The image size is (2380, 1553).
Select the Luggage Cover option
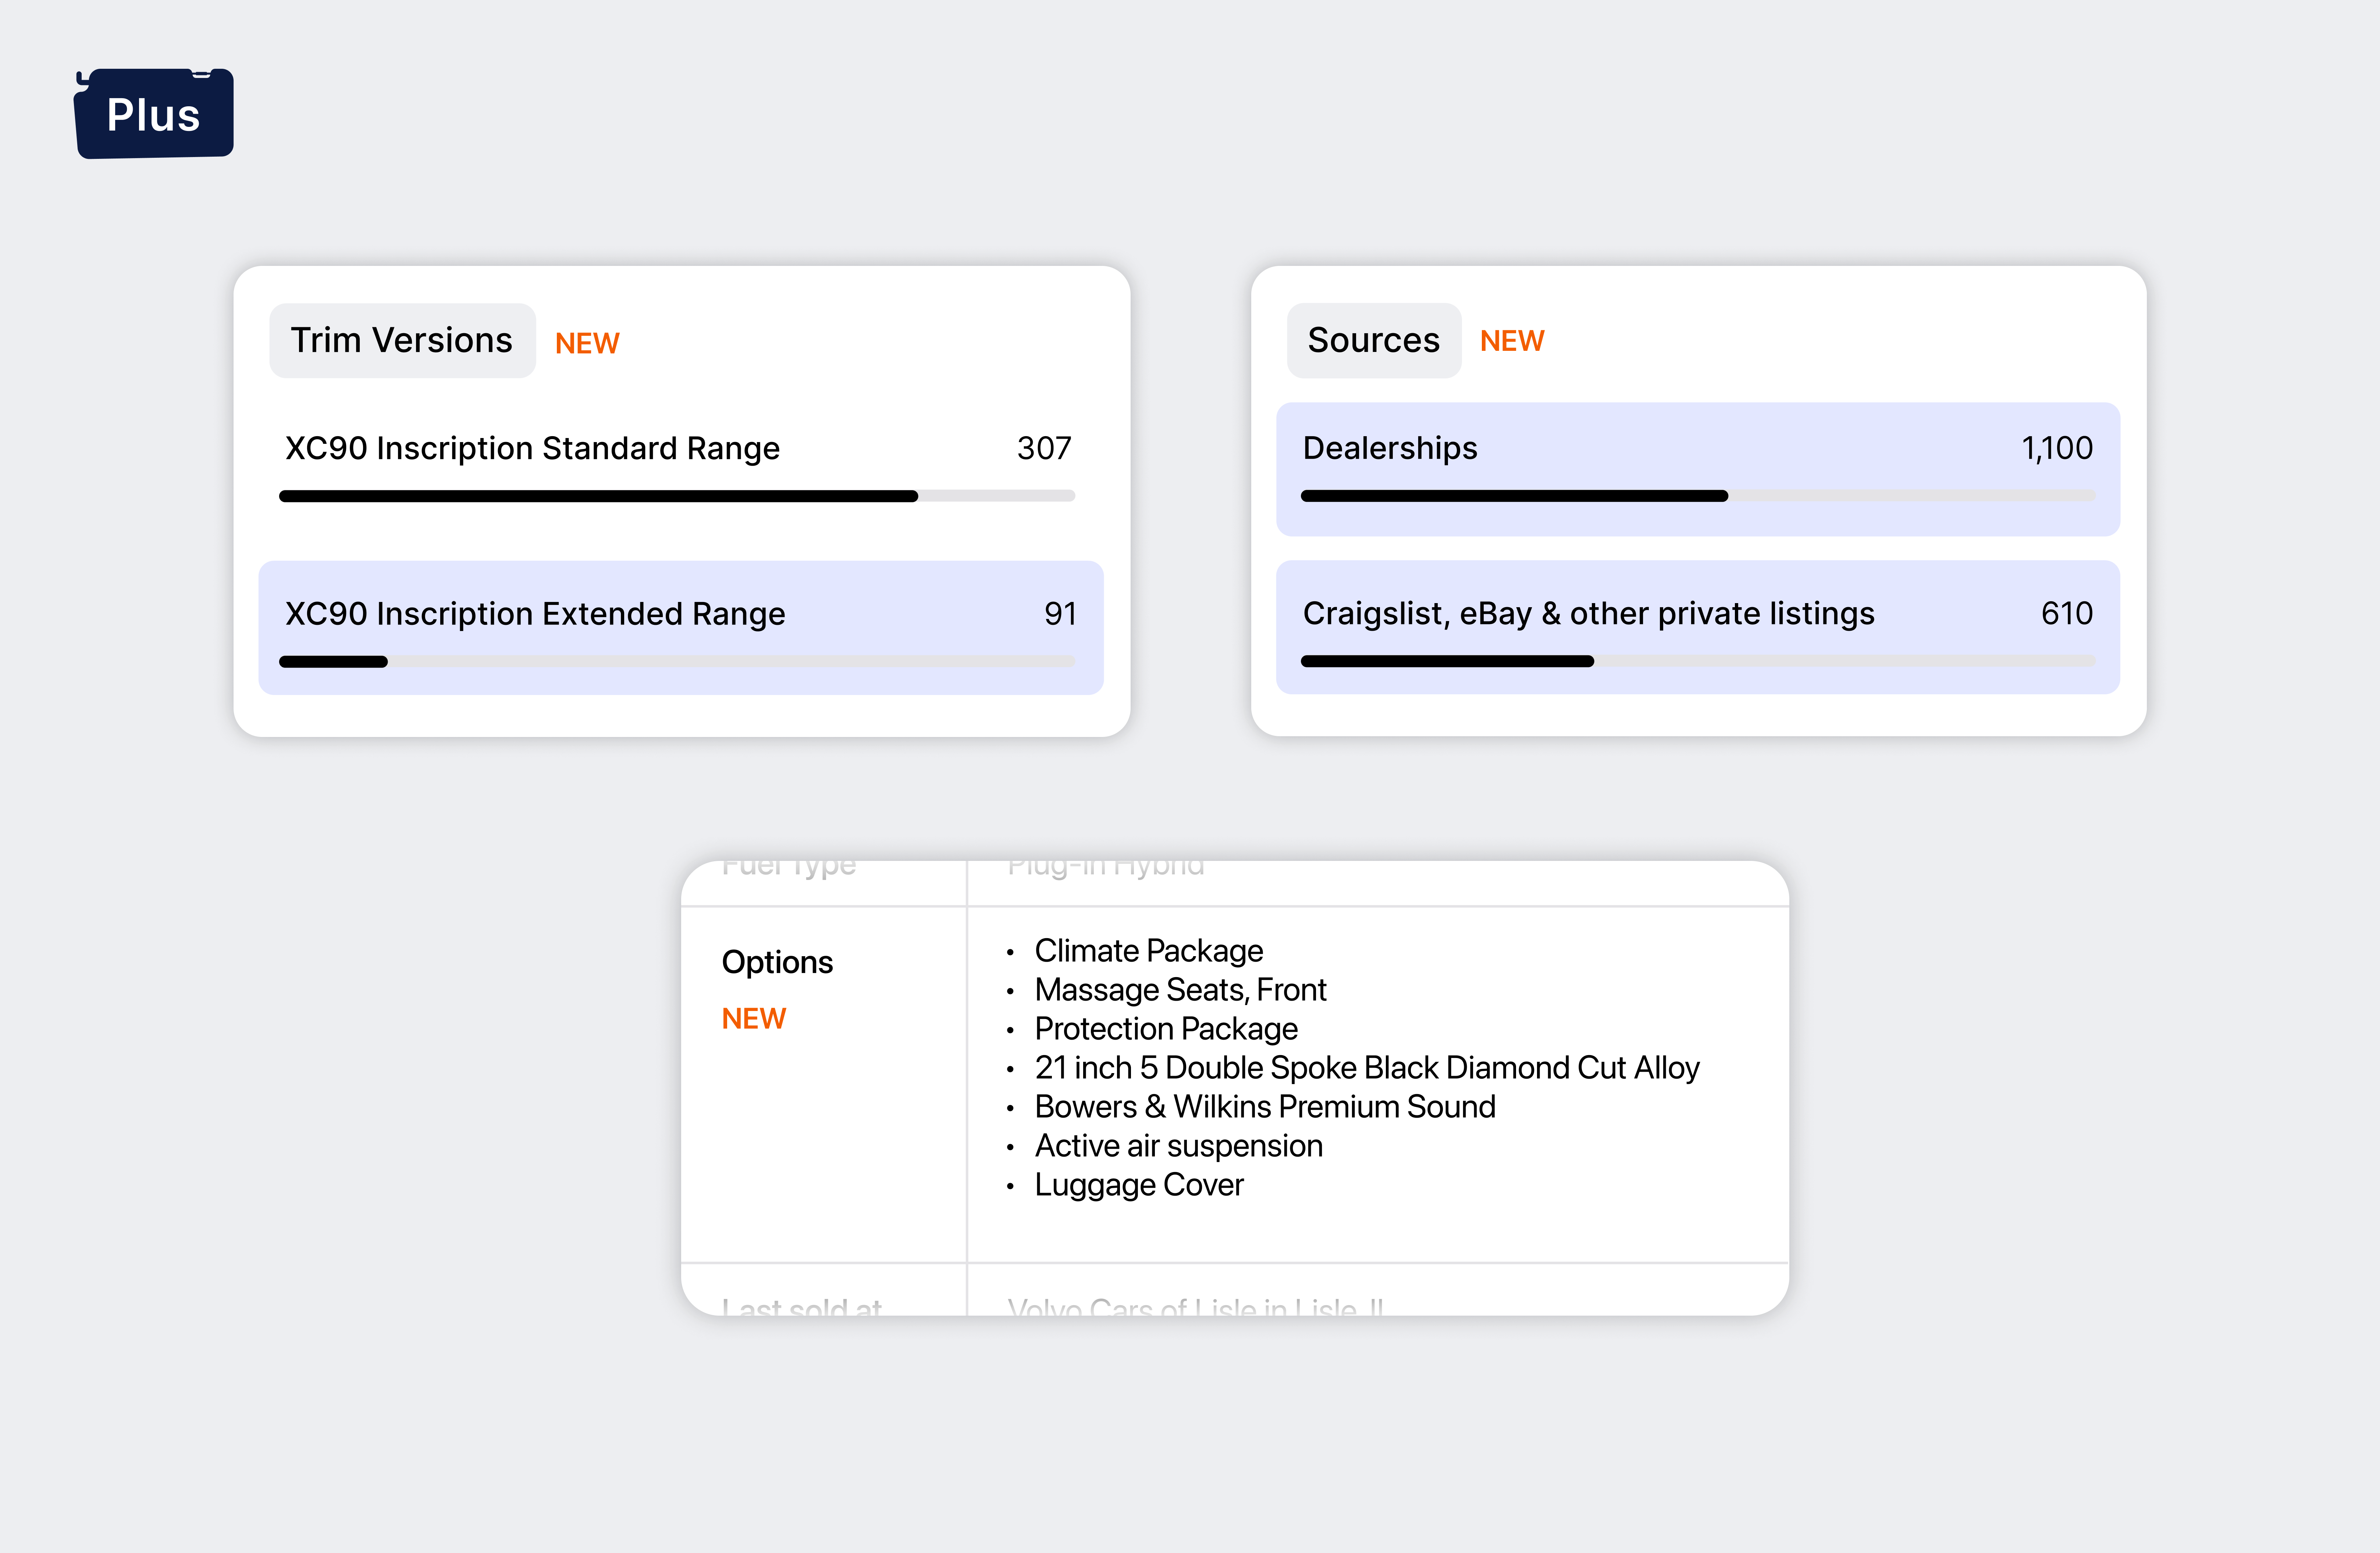[1139, 1185]
